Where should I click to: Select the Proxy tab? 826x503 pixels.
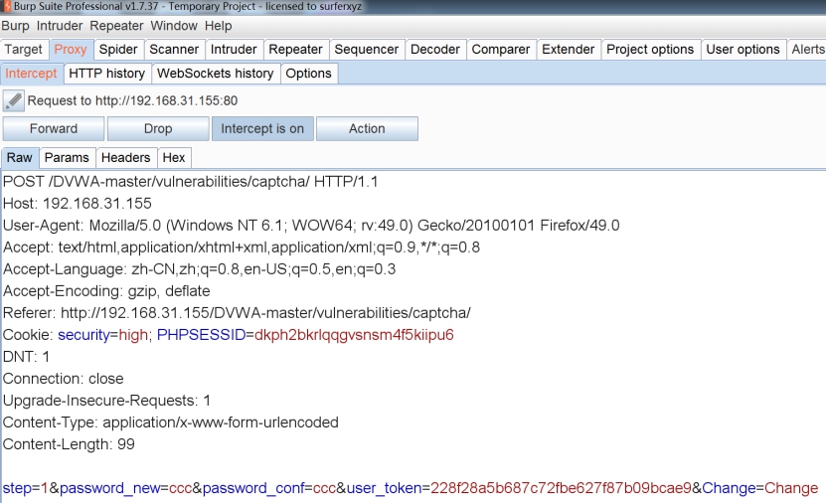pos(71,50)
